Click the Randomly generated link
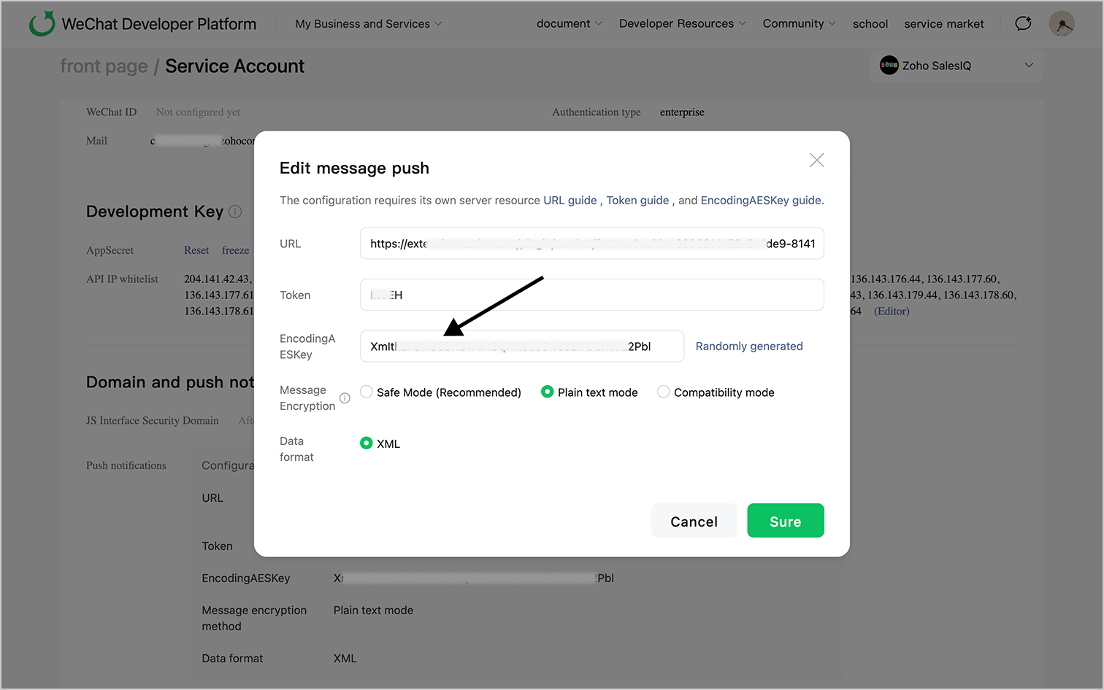This screenshot has width=1104, height=690. point(748,346)
